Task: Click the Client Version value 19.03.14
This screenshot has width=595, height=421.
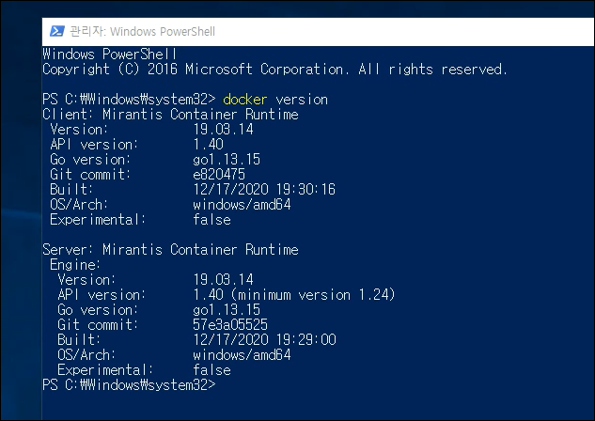Action: click(223, 130)
